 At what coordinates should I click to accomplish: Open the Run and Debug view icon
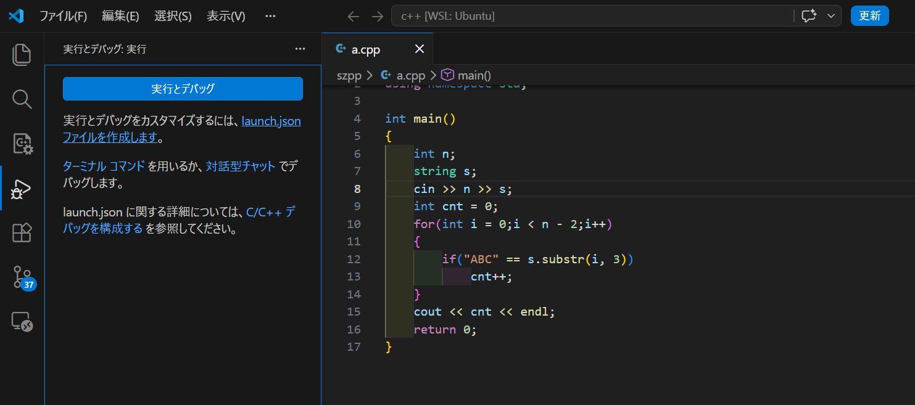[x=22, y=189]
